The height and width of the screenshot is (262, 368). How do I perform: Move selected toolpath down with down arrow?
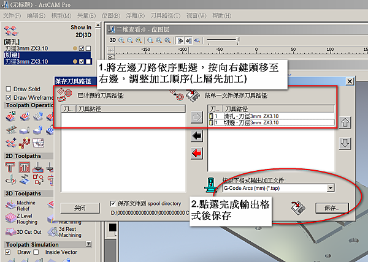pos(345,143)
